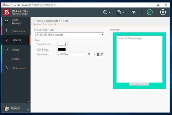Confirm with the green checkmark button
This screenshot has height=115, width=172.
coord(150,12)
